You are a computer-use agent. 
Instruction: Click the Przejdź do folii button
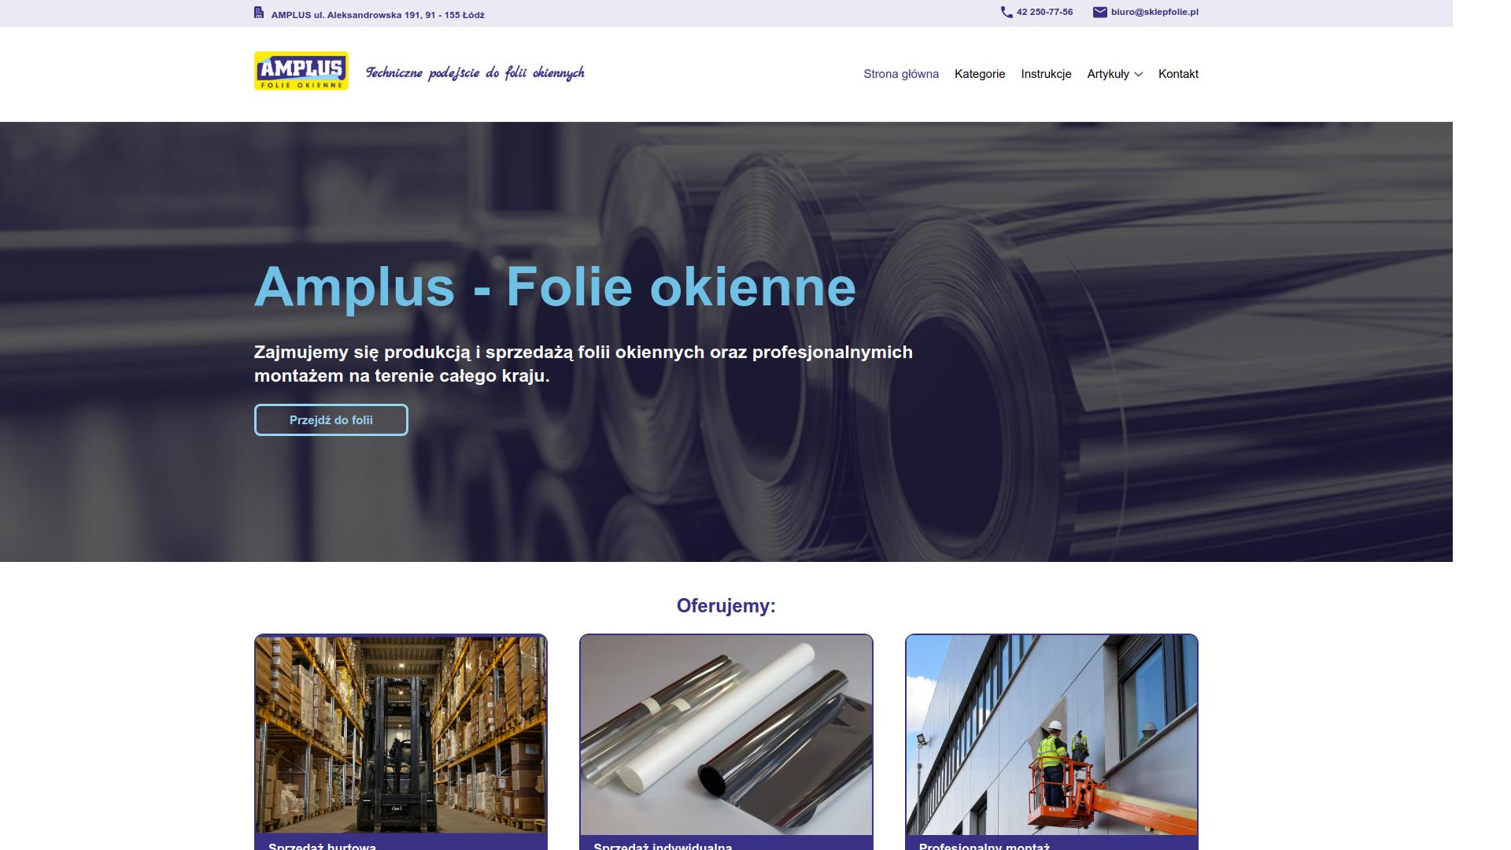click(x=331, y=420)
